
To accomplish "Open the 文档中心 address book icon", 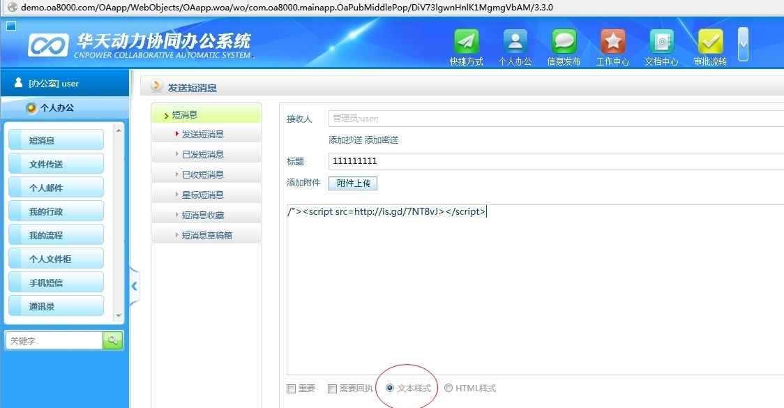I will (661, 42).
